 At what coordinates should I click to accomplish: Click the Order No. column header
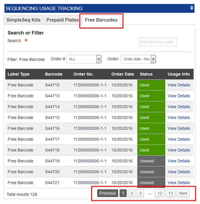(83, 74)
